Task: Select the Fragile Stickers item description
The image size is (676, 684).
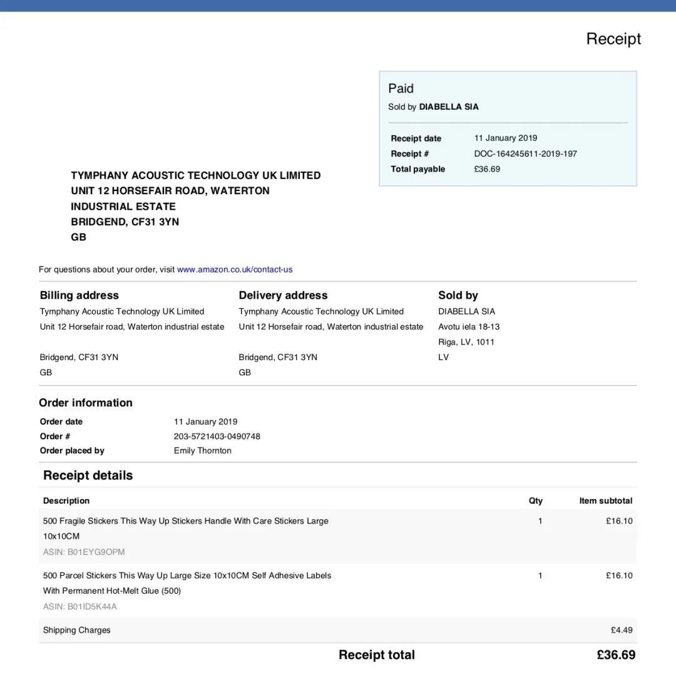Action: tap(186, 528)
